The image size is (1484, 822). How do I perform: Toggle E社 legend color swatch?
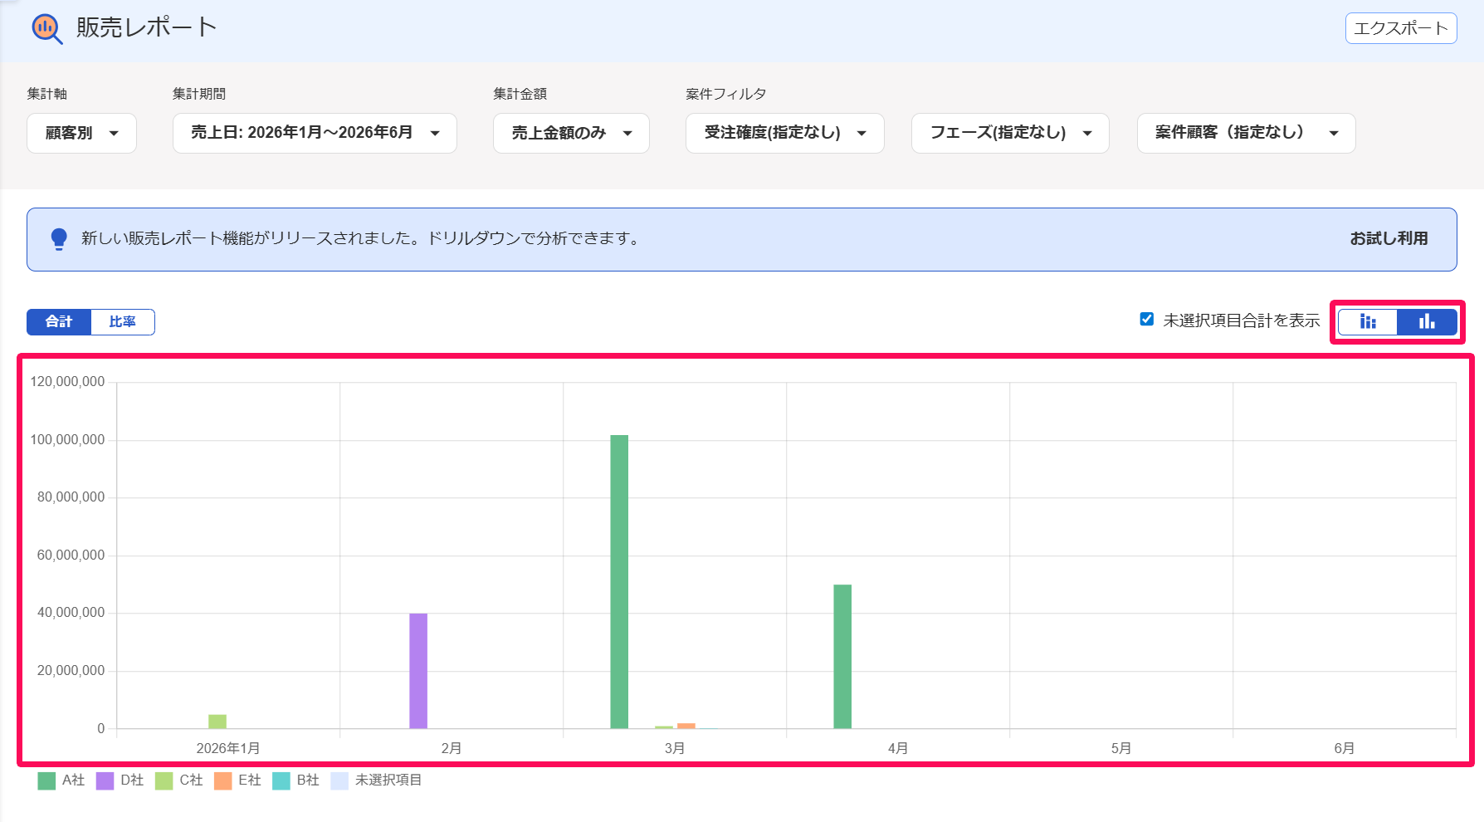point(222,780)
